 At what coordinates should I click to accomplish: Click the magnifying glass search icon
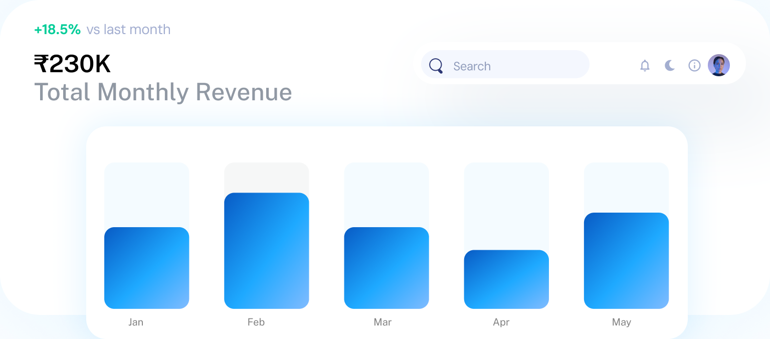(436, 66)
